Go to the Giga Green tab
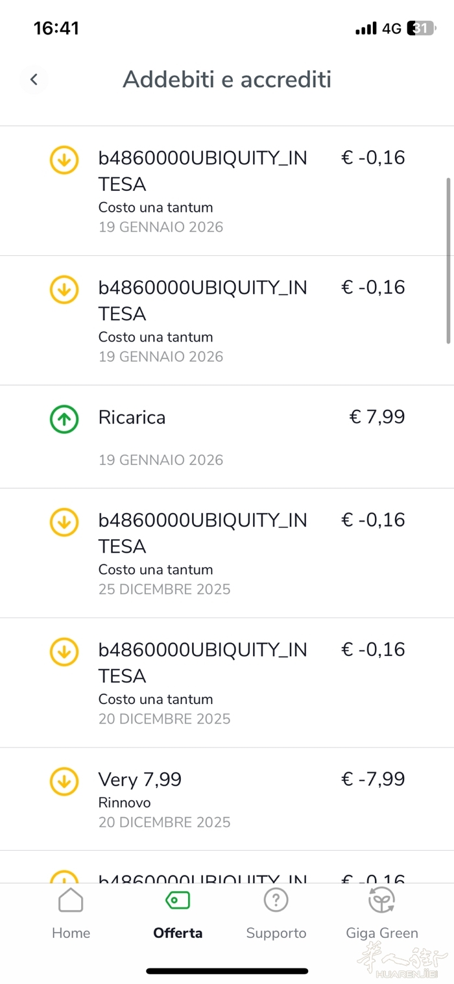This screenshot has height=984, width=454. [x=382, y=933]
